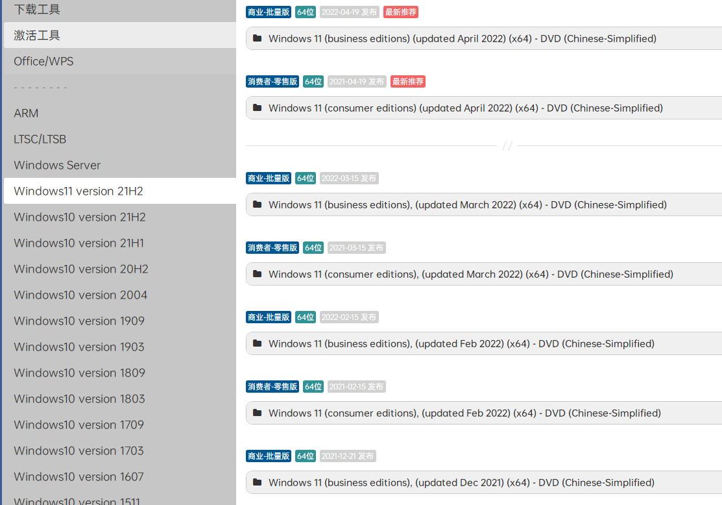The image size is (722, 505).
Task: Click 最新推荐 badge beside 2022-04-19 date
Action: click(401, 12)
